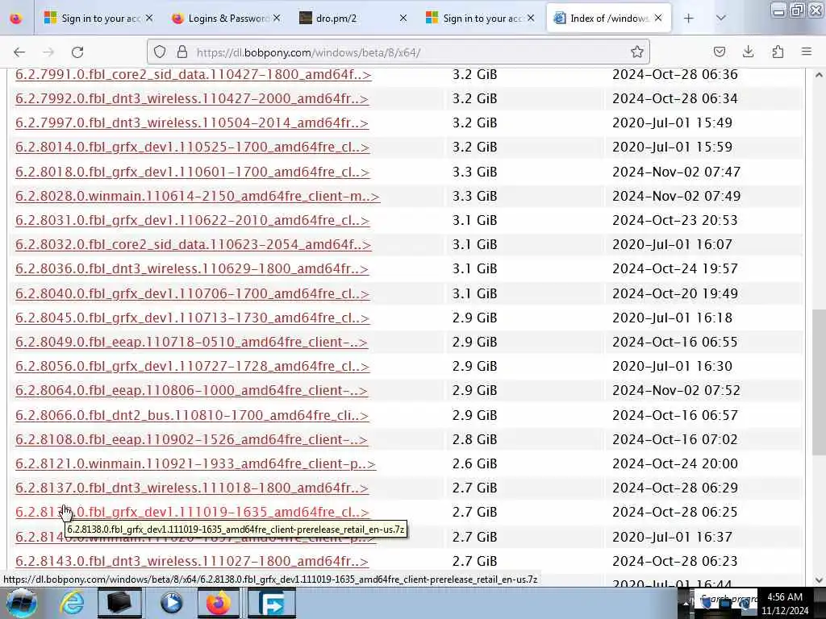Image resolution: width=826 pixels, height=619 pixels.
Task: Go back to previous page
Action: coord(19,52)
